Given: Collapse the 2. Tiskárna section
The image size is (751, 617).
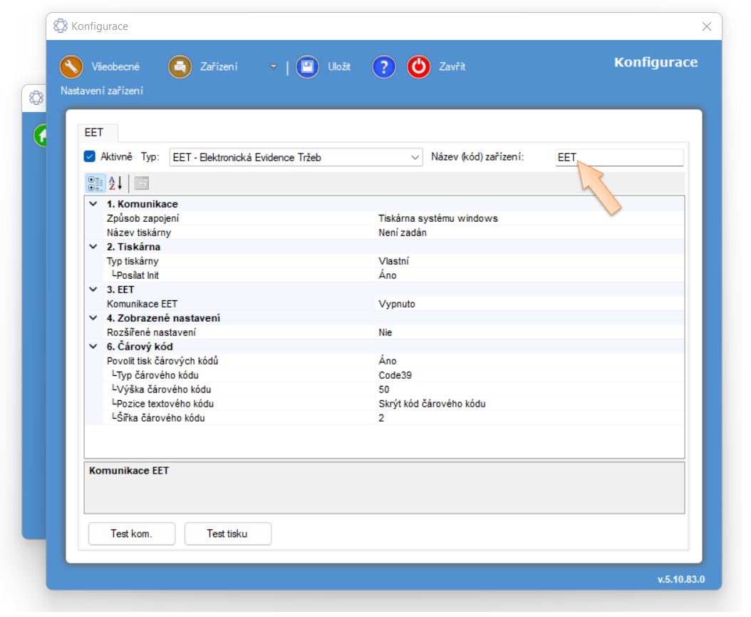Looking at the screenshot, I should [x=93, y=247].
